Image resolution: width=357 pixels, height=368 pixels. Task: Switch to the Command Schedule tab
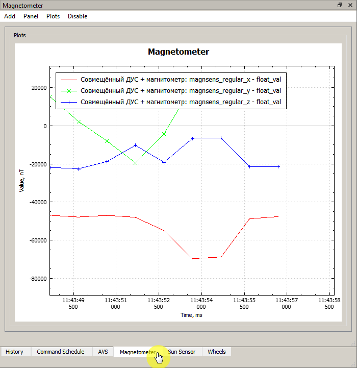pos(61,352)
